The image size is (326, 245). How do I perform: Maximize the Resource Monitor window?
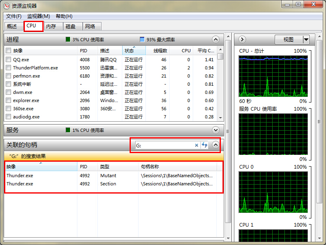click(x=298, y=4)
